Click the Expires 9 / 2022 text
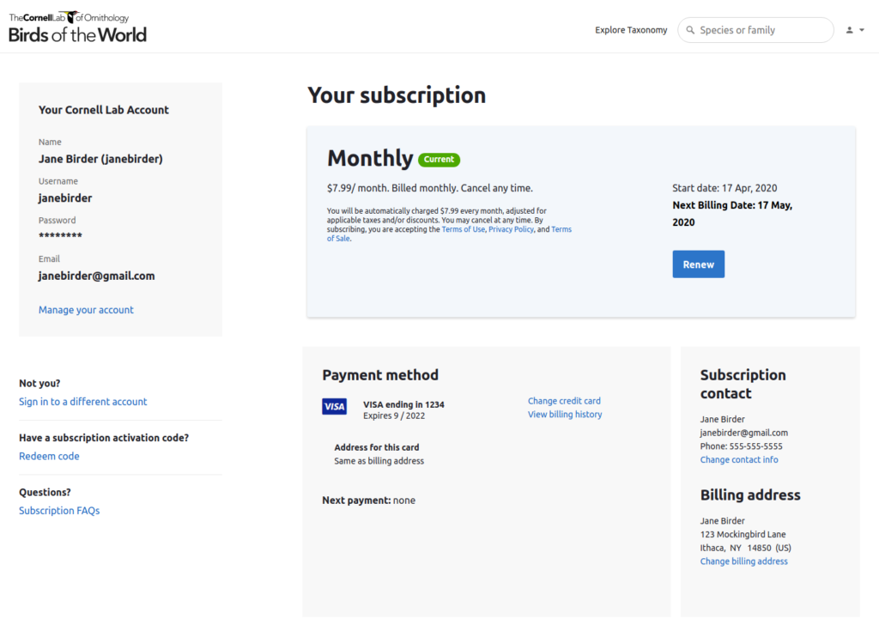This screenshot has height=625, width=879. click(394, 416)
